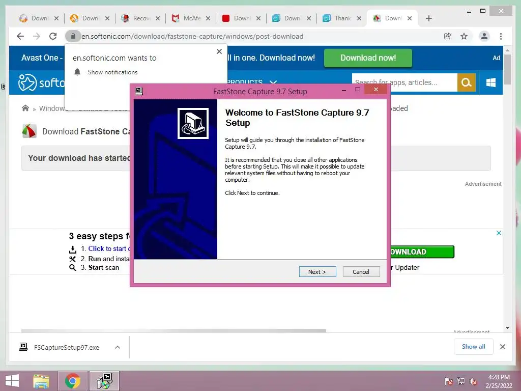Click the Chrome taskbar icon
Viewport: 521px width, 391px height.
click(72, 381)
